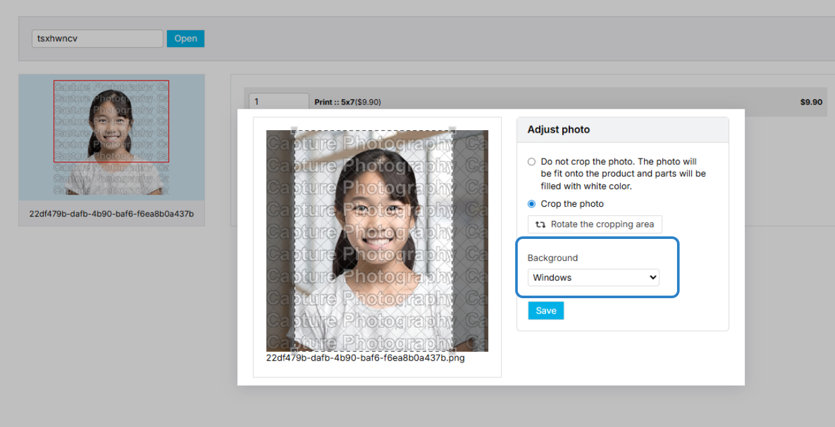Click the 'Background' label text

coord(553,258)
